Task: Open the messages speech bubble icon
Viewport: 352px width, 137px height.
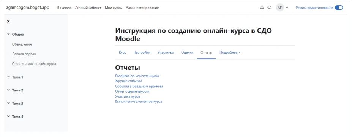Action: click(269, 8)
